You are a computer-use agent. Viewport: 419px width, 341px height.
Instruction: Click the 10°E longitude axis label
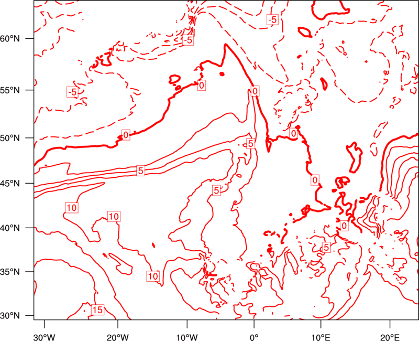click(x=321, y=337)
